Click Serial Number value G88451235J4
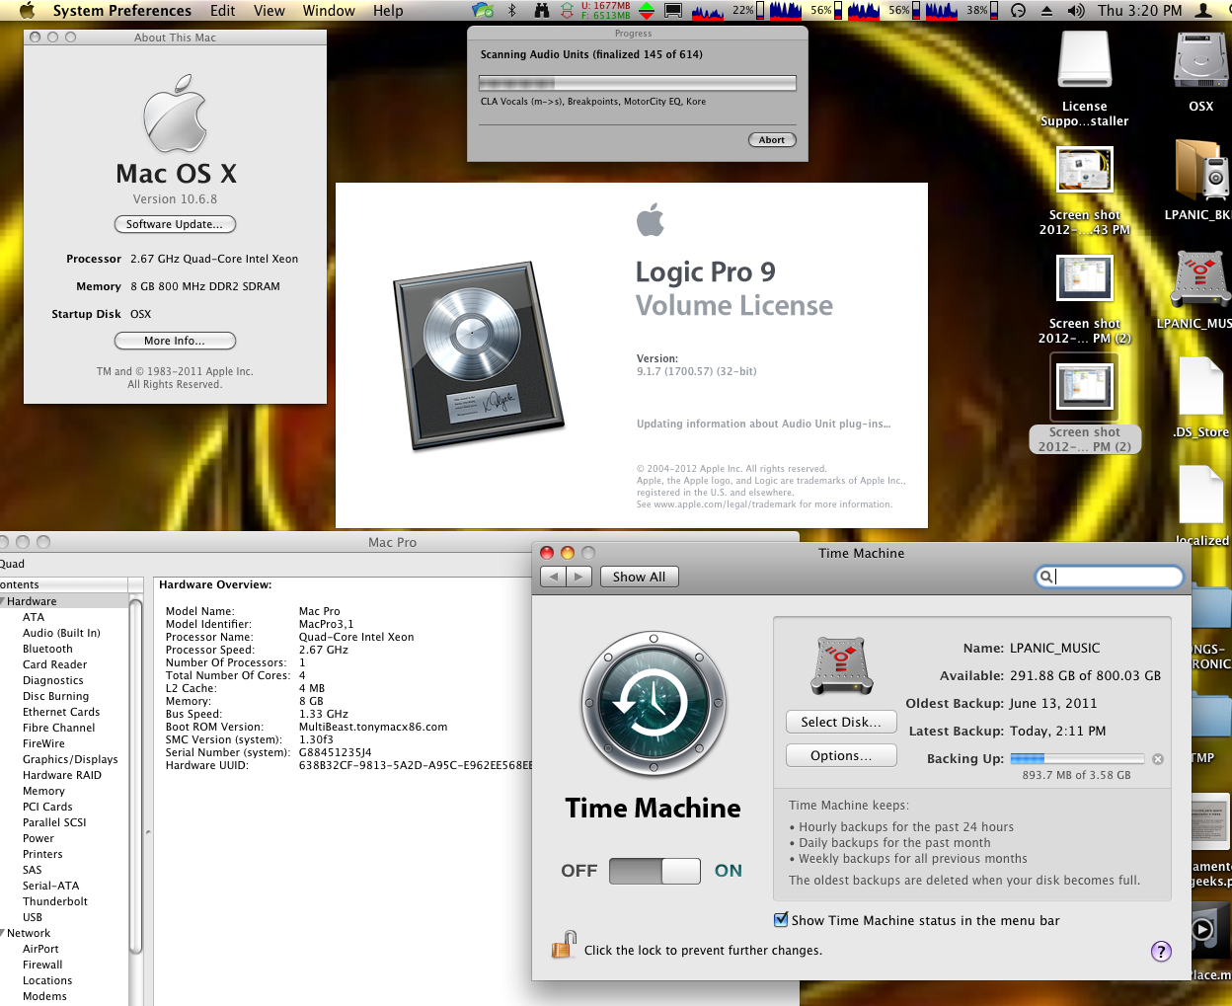This screenshot has height=1006, width=1232. pos(335,752)
